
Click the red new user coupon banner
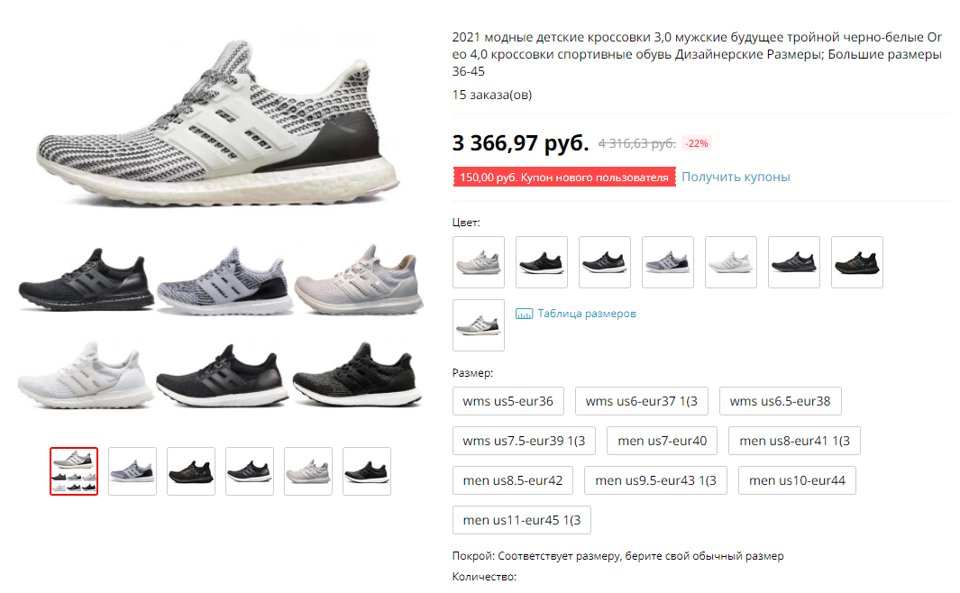tap(564, 177)
